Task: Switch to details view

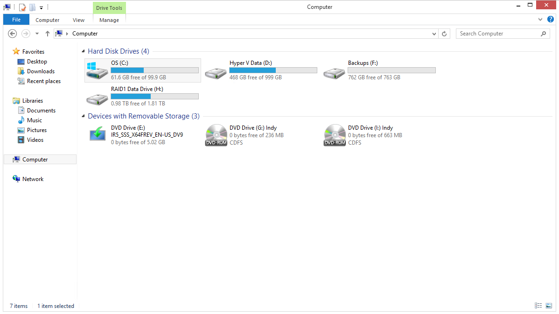Action: pyautogui.click(x=538, y=306)
